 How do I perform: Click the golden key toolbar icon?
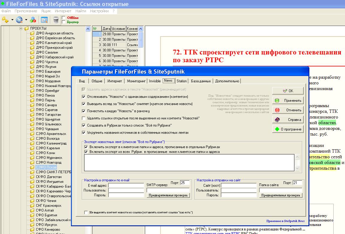(5, 20)
